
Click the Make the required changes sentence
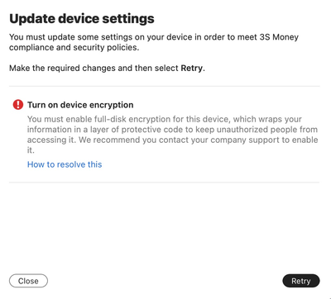(x=107, y=68)
